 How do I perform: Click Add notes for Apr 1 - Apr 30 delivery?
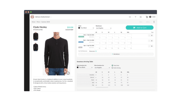tap(91, 48)
